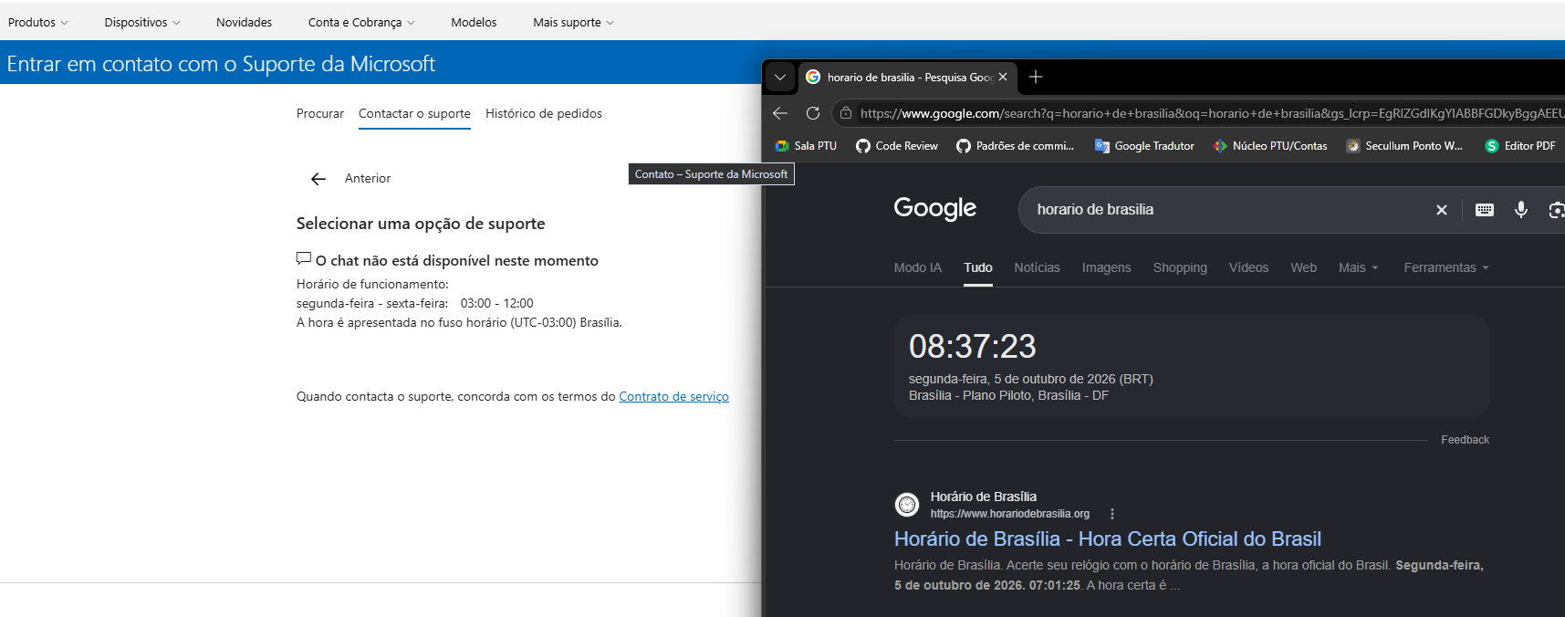Image resolution: width=1565 pixels, height=617 pixels.
Task: Open Horário de Brasília - Hora Certa result
Action: tap(1107, 539)
